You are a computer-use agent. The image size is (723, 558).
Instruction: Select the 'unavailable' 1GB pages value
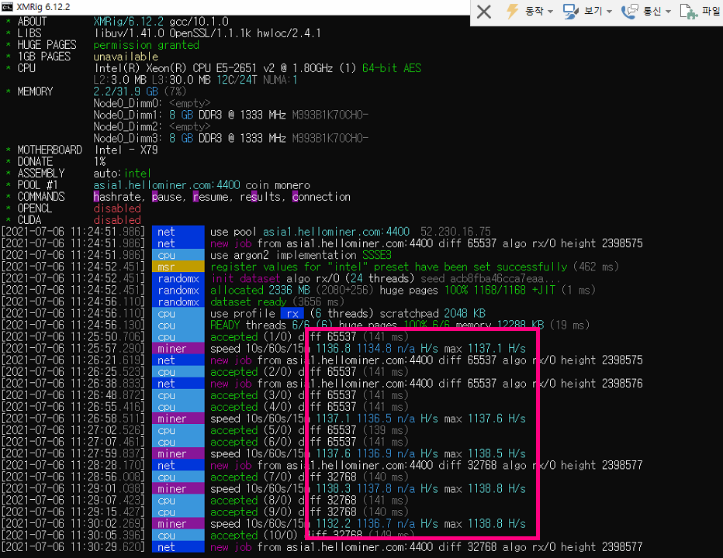[126, 57]
